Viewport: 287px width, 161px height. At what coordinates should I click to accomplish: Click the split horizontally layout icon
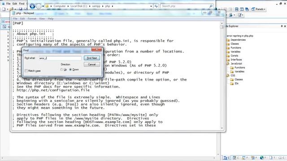click(x=236, y=9)
